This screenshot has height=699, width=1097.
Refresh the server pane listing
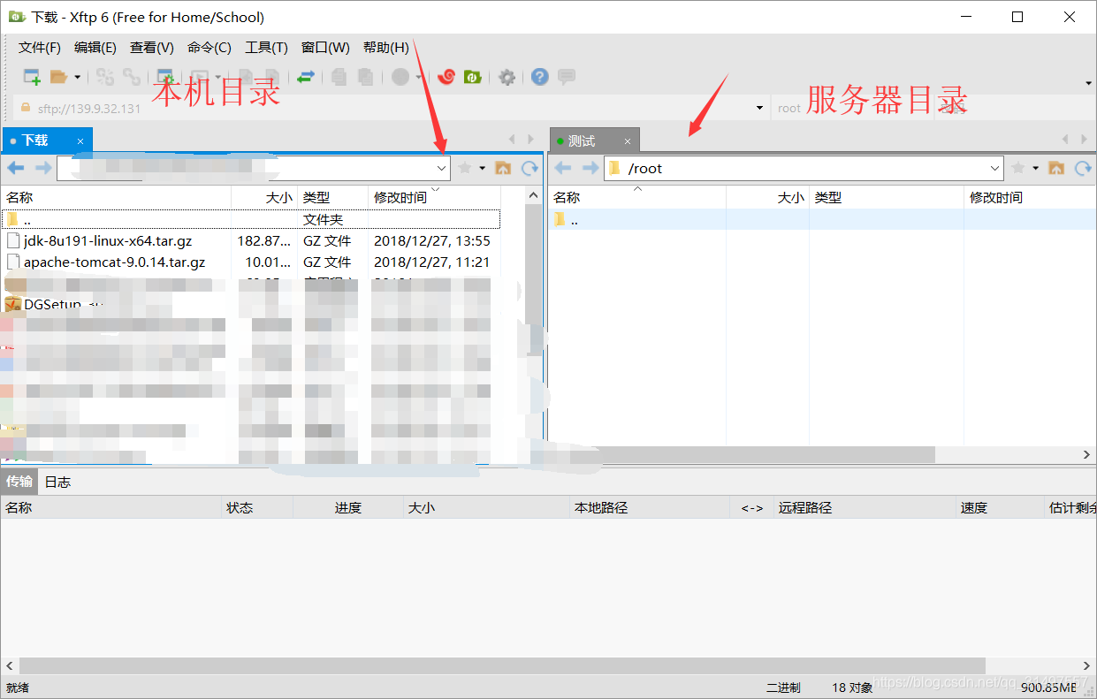click(x=1083, y=168)
